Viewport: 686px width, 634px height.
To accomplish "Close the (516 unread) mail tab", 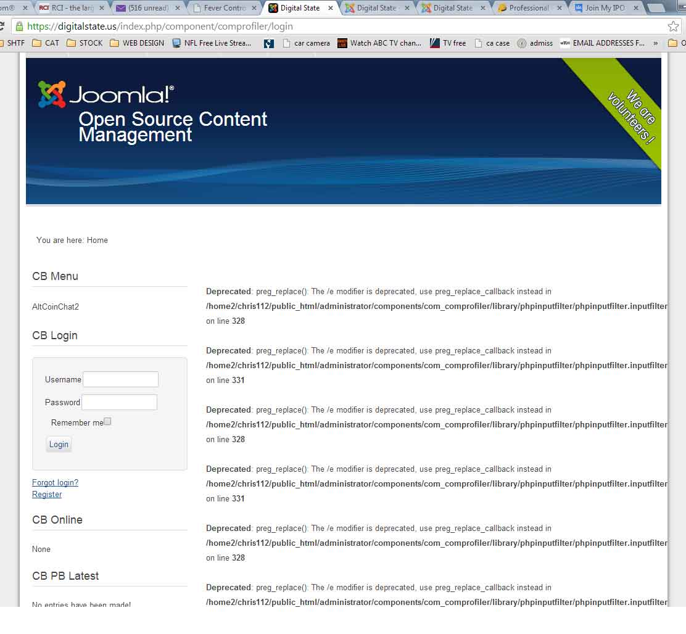I will tap(178, 8).
